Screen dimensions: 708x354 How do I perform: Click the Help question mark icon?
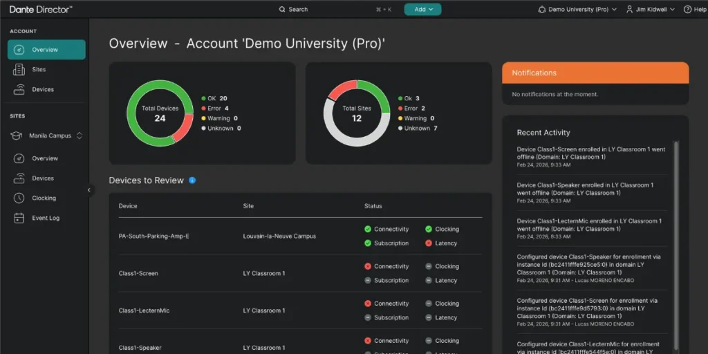coord(687,10)
